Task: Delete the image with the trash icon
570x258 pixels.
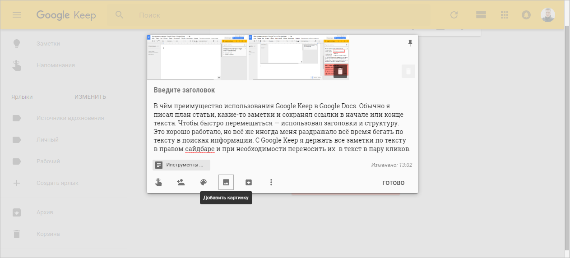Action: click(340, 71)
